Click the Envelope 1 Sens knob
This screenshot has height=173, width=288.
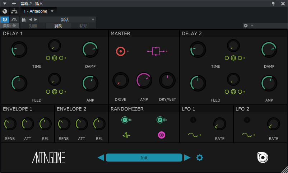point(10,124)
